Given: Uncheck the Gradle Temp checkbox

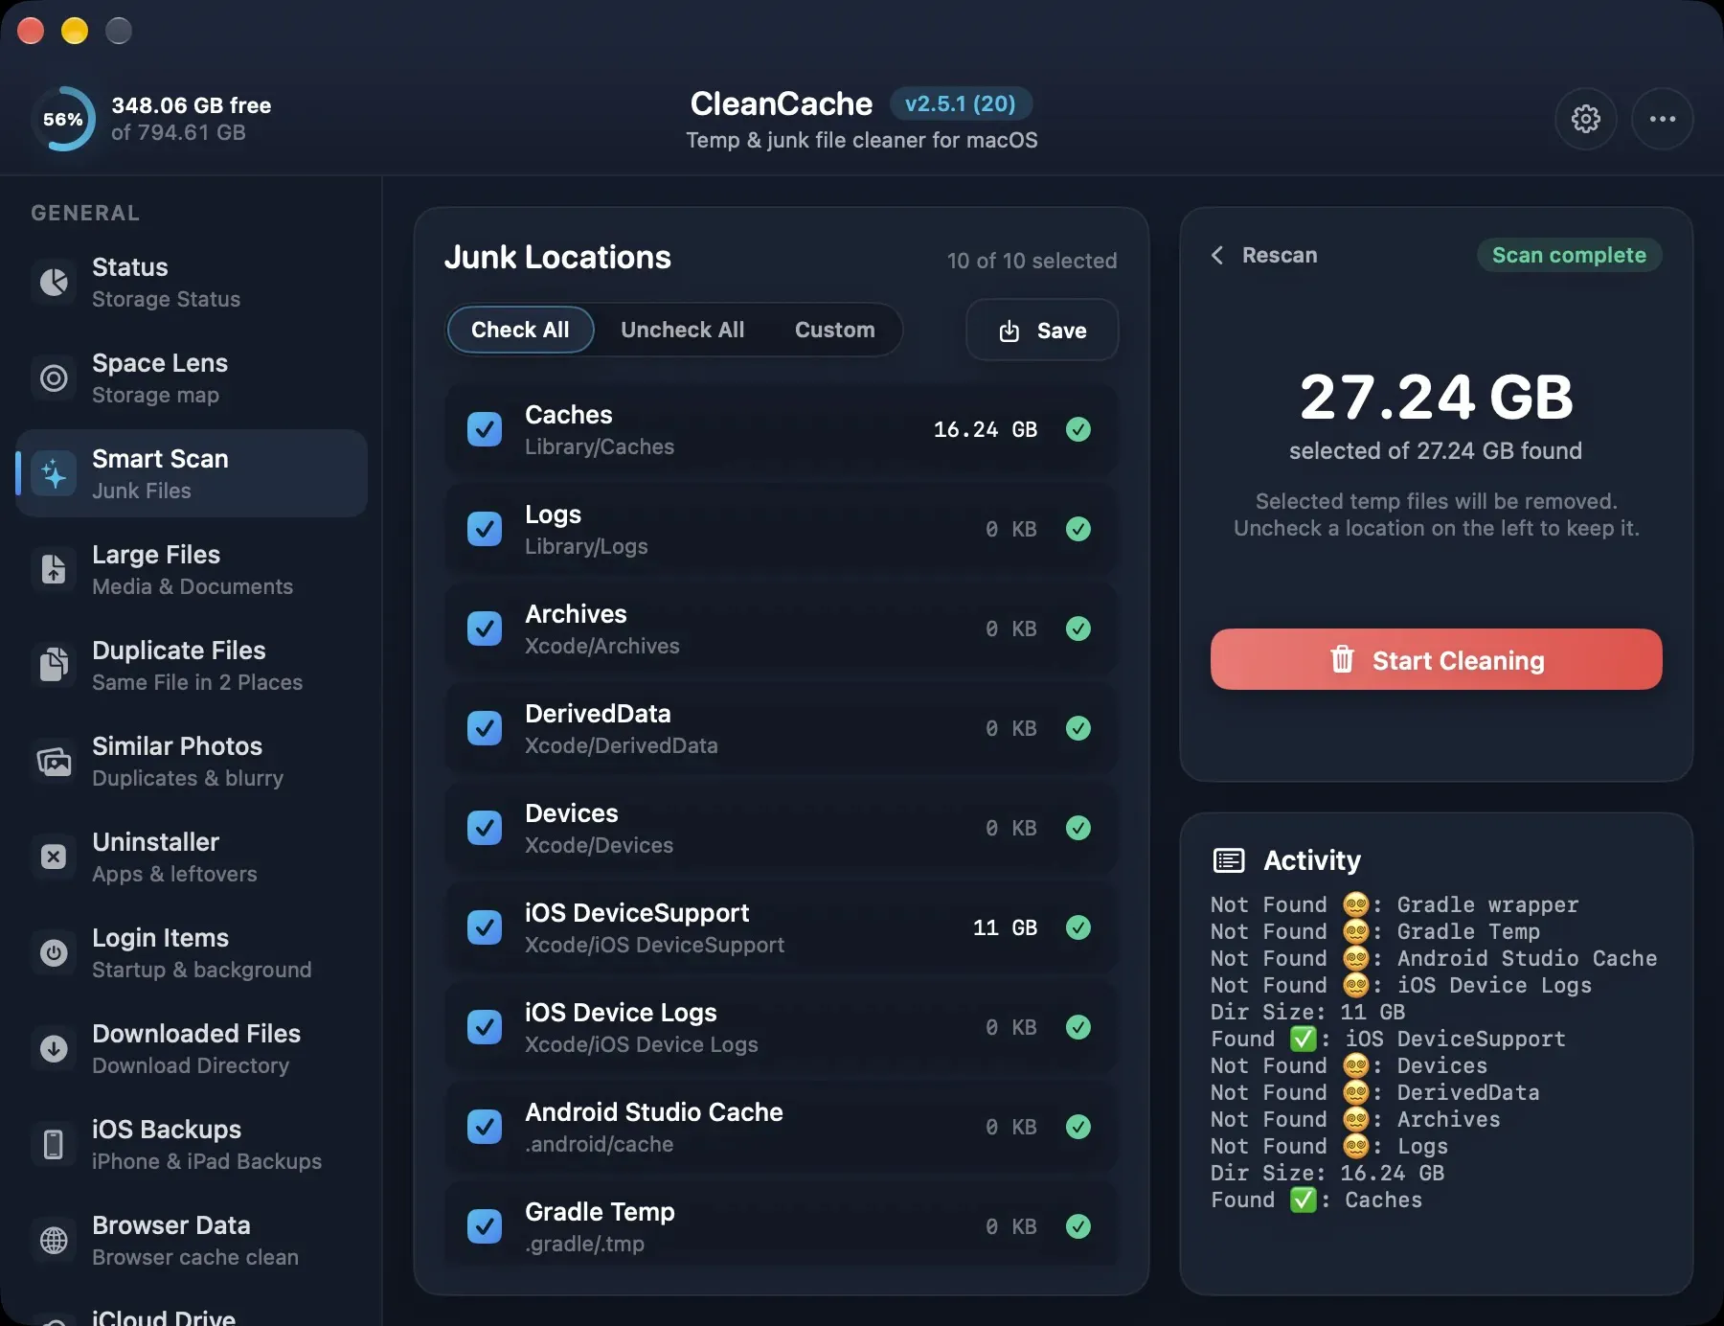Looking at the screenshot, I should click(x=485, y=1226).
